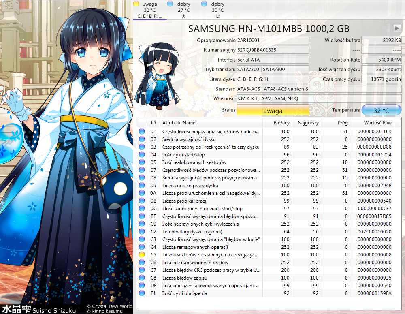Click the yellow status icon of the uwaga disk tab

pyautogui.click(x=136, y=4)
